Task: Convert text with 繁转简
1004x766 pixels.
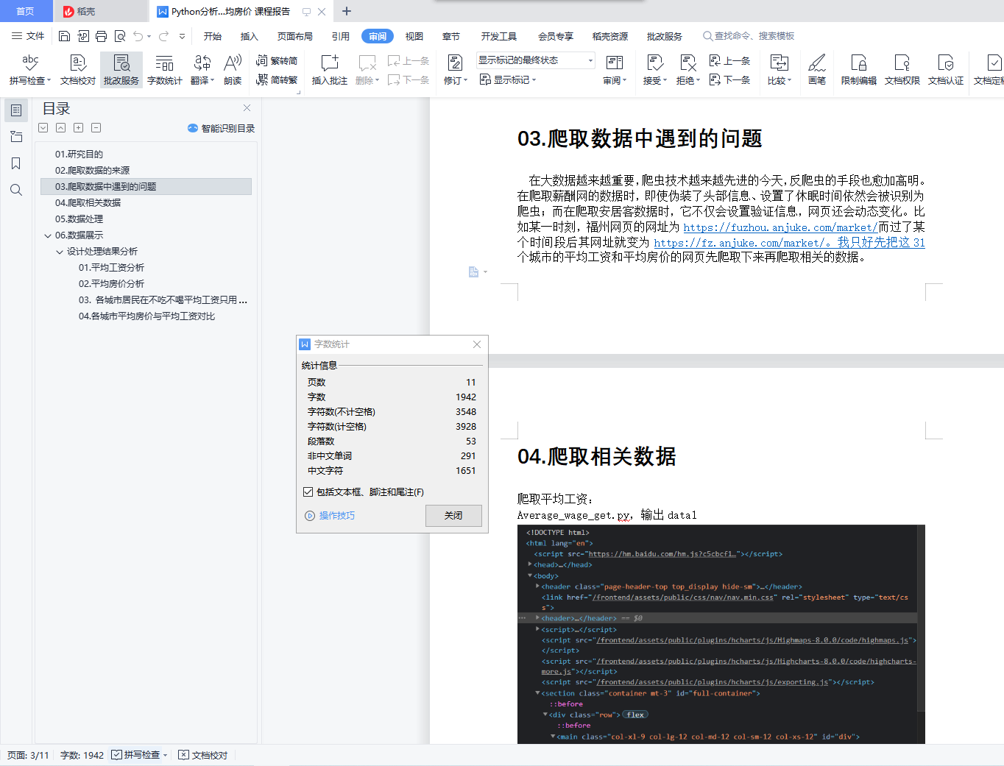Action: (277, 61)
